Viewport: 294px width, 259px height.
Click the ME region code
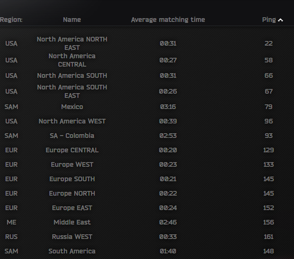12,222
